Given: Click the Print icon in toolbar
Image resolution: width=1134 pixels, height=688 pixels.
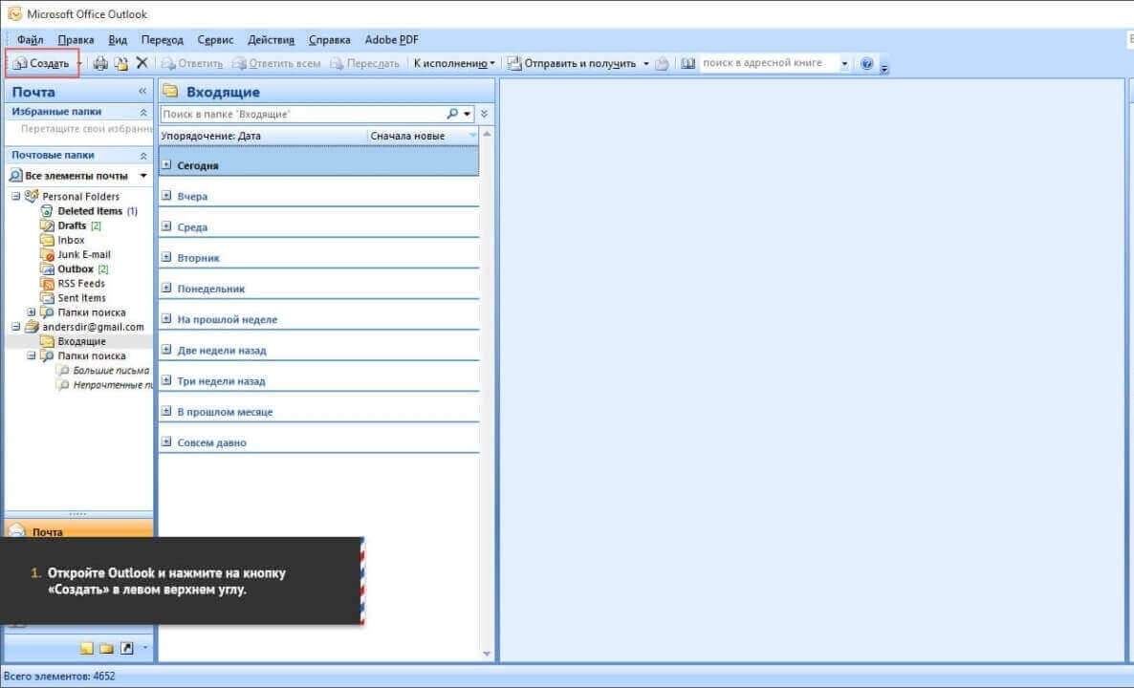Looking at the screenshot, I should pos(100,64).
